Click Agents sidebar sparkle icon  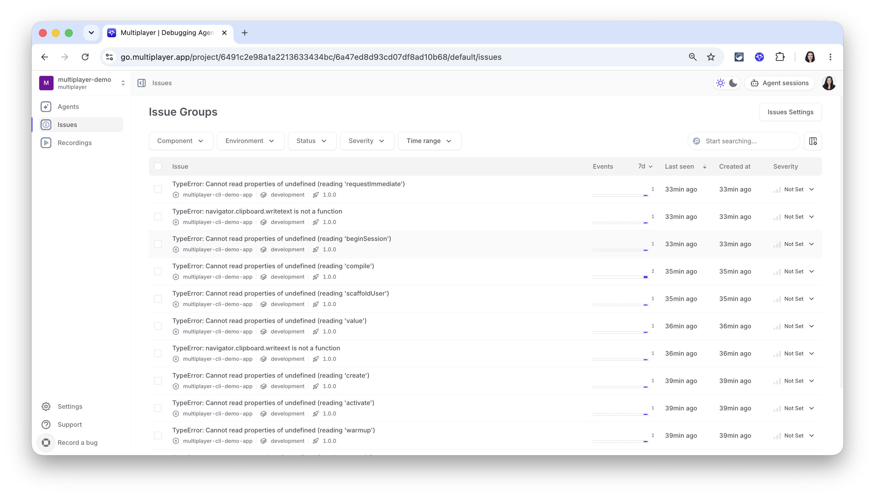click(46, 107)
